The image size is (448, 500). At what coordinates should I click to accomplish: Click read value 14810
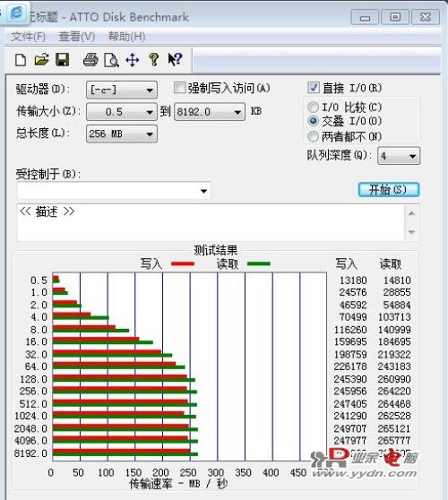[x=397, y=280]
